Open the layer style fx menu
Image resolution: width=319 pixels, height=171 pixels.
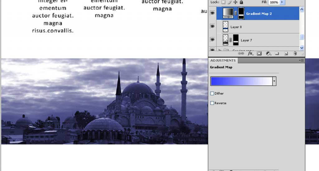tap(250, 53)
